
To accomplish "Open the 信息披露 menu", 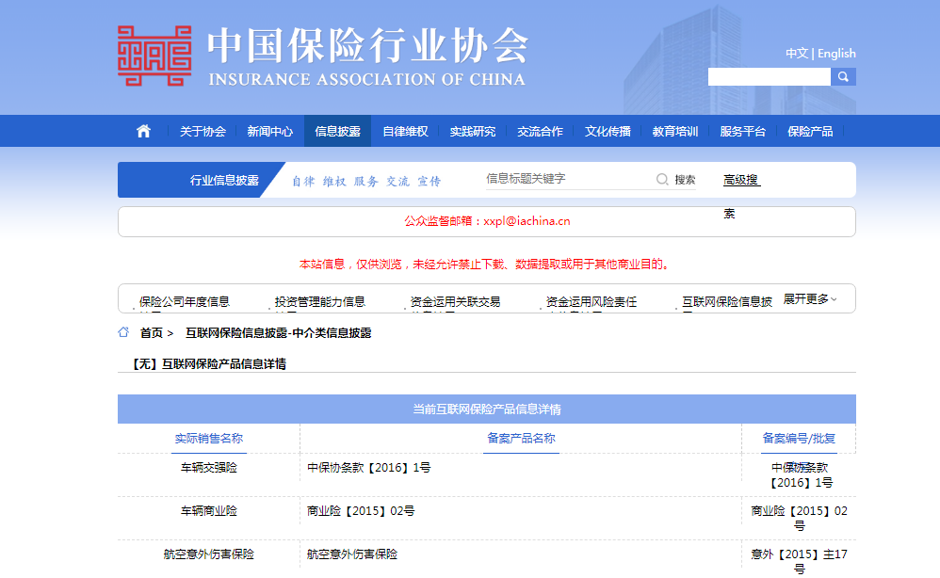I will click(x=337, y=131).
